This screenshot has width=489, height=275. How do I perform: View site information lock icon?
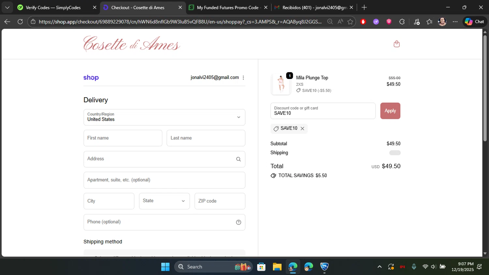[x=33, y=22]
